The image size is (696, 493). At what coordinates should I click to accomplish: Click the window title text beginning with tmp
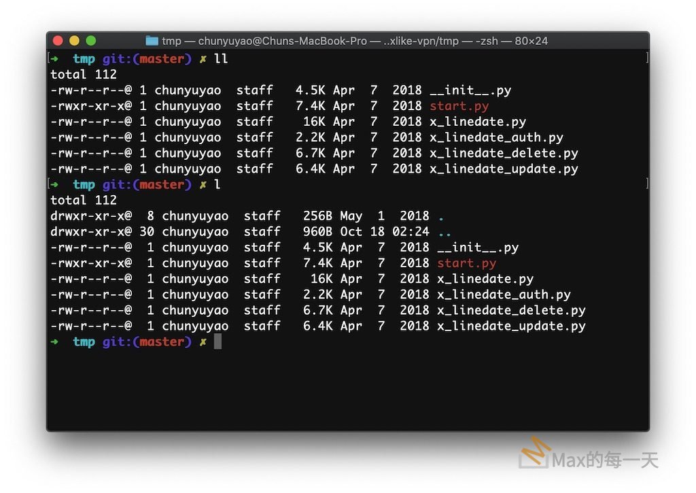354,41
